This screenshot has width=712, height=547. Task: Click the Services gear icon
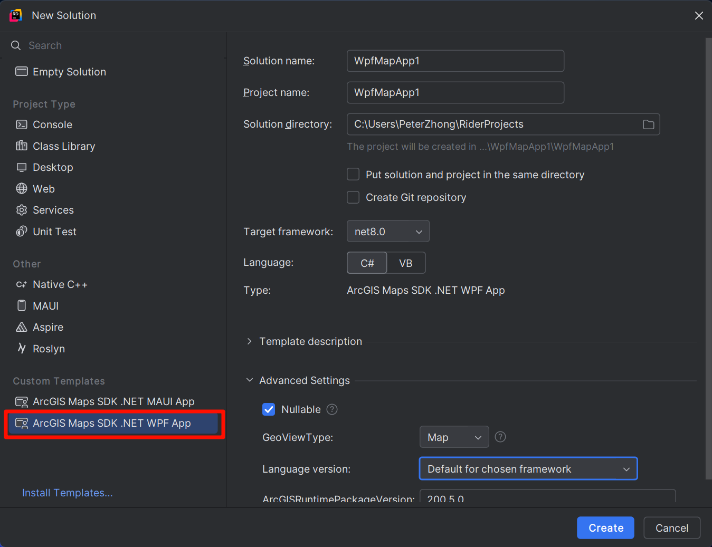22,210
